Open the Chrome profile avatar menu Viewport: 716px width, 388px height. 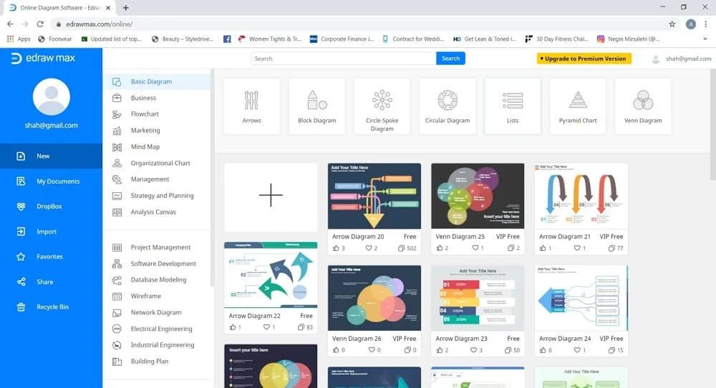click(690, 24)
